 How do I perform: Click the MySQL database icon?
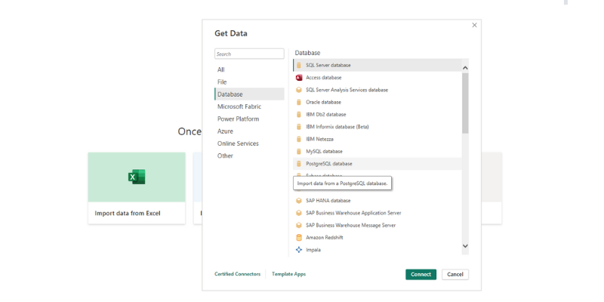298,152
